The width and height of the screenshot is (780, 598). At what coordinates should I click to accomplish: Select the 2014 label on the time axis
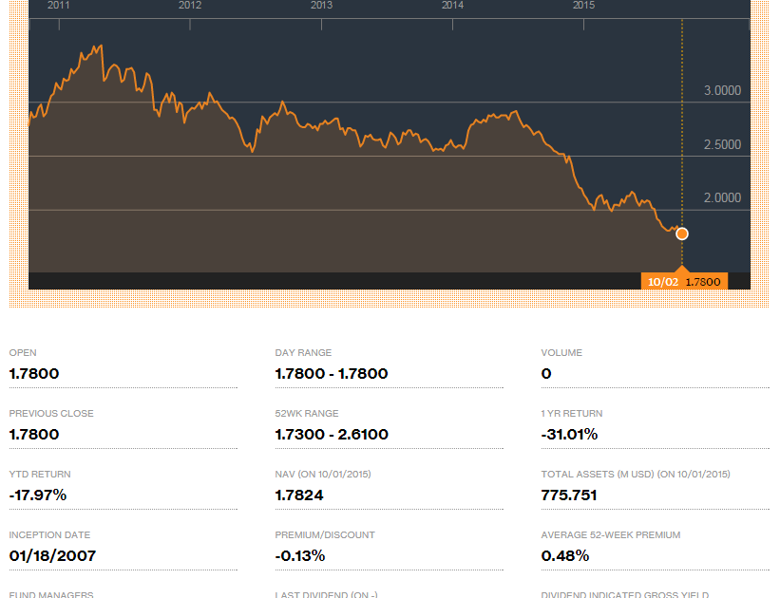452,6
